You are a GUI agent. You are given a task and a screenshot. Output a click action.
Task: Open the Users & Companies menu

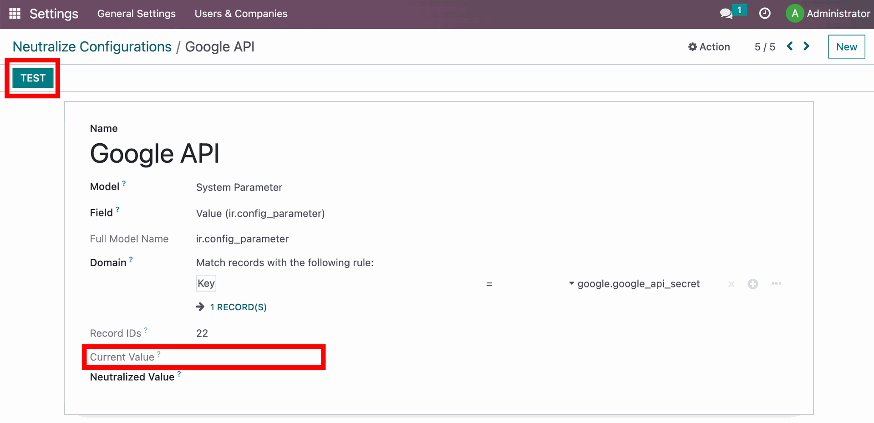coord(241,14)
